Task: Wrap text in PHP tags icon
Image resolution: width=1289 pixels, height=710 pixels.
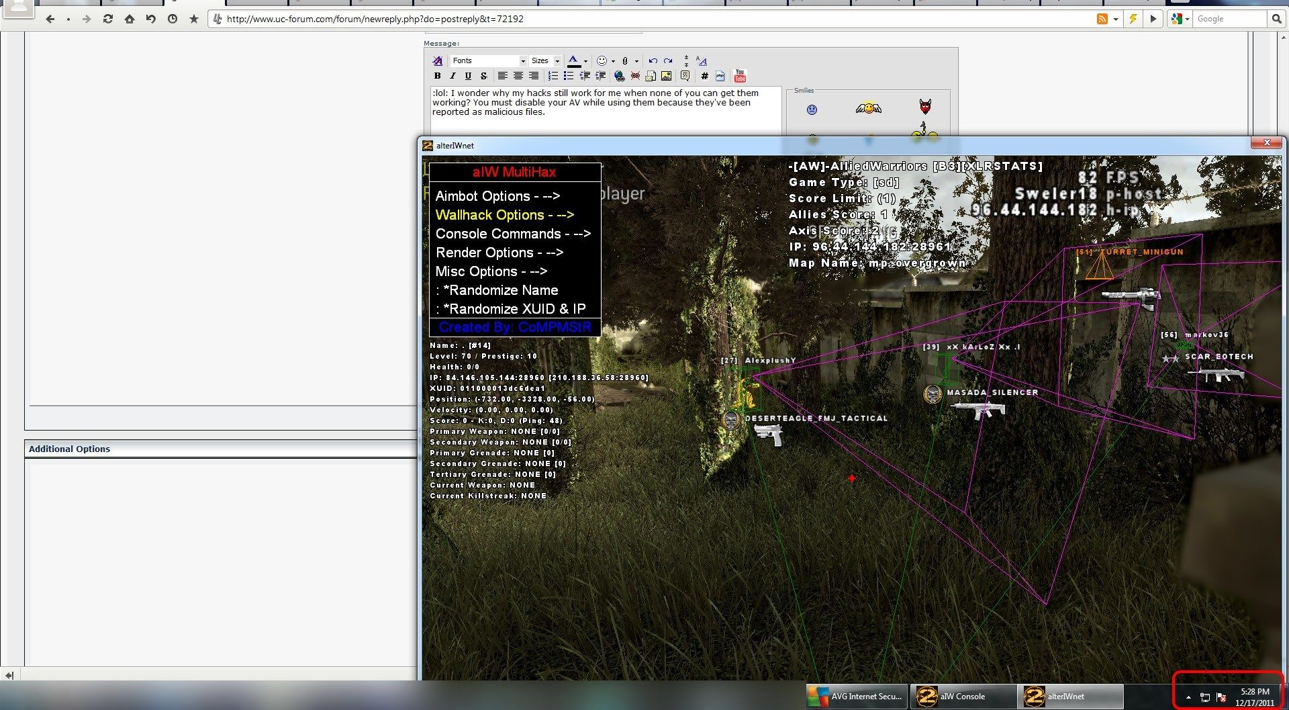Action: click(x=720, y=76)
